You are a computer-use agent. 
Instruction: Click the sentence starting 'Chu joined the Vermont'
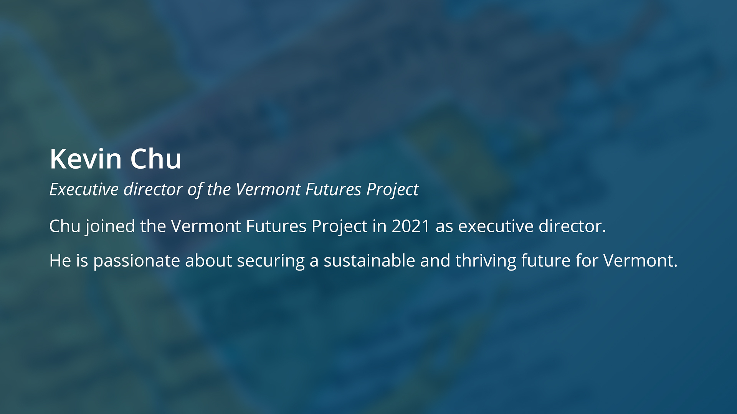pos(327,226)
